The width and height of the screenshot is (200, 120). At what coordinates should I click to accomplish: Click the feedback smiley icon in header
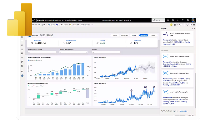point(188,20)
